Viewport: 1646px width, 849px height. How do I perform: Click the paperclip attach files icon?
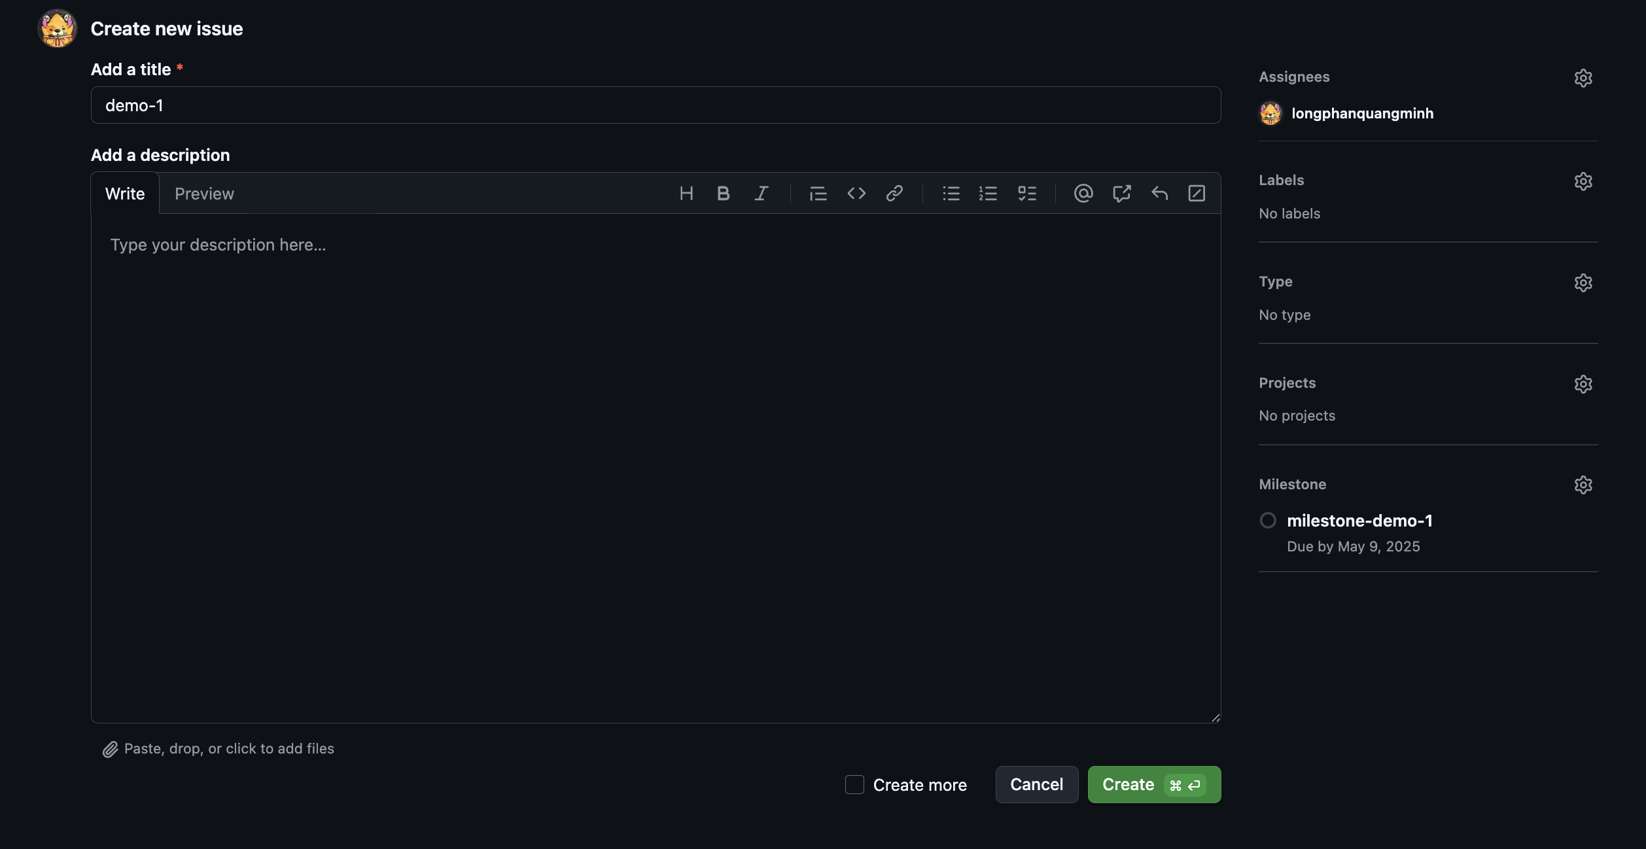click(110, 749)
